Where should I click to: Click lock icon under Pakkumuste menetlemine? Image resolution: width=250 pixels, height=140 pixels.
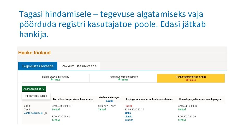pyautogui.click(x=119, y=80)
